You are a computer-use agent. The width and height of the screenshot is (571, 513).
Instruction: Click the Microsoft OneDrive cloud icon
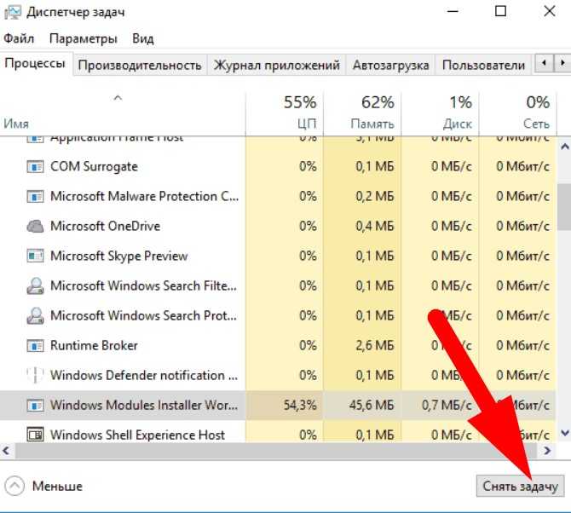pos(35,226)
